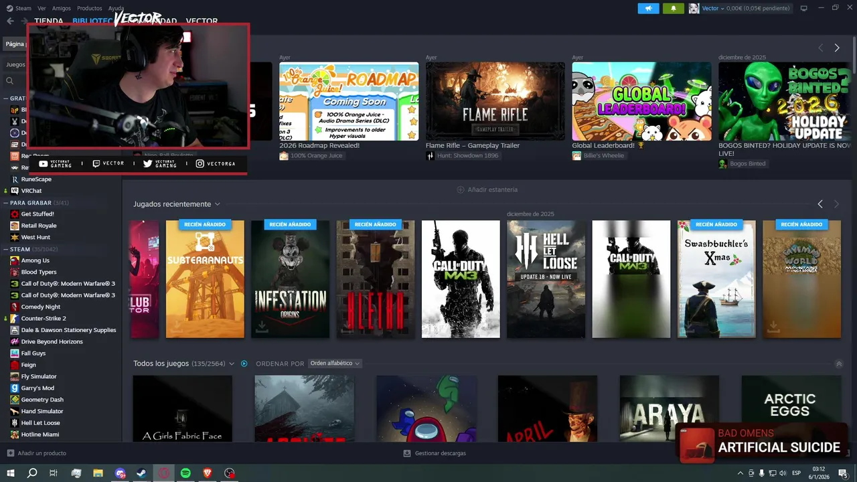857x482 pixels.
Task: Select Hotline Miami in the sidebar
Action: tap(40, 434)
